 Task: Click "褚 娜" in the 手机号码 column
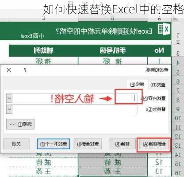113,61
